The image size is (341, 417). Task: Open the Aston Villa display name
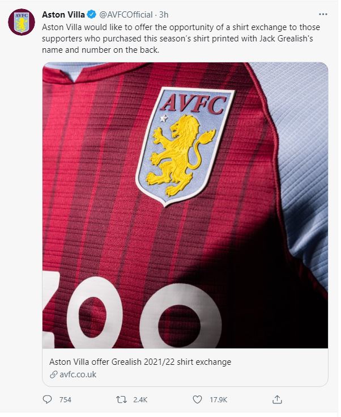pos(63,14)
